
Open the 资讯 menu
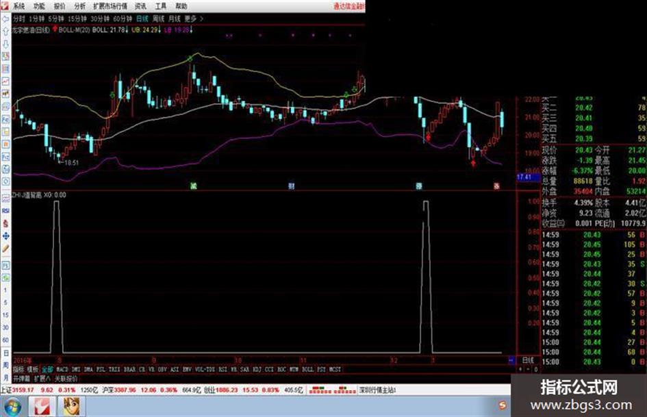[141, 6]
